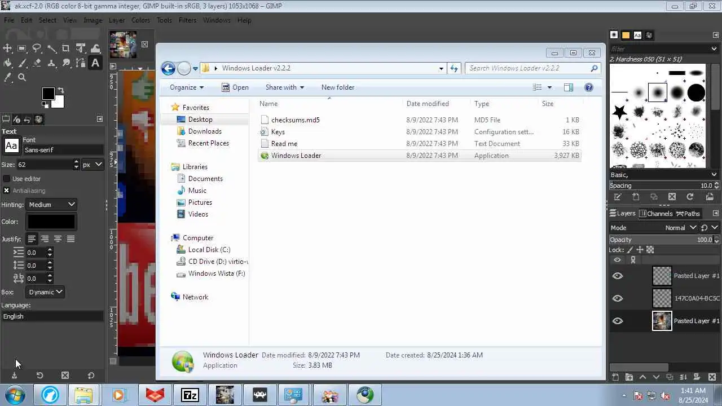The image size is (722, 406).
Task: Click the Font name Sans-serif field
Action: tap(63, 150)
